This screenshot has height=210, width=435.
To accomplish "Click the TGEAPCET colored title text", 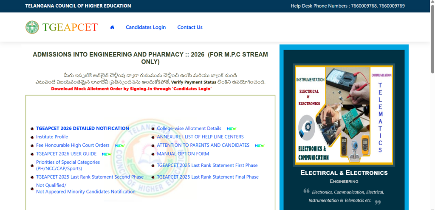I will tap(70, 27).
